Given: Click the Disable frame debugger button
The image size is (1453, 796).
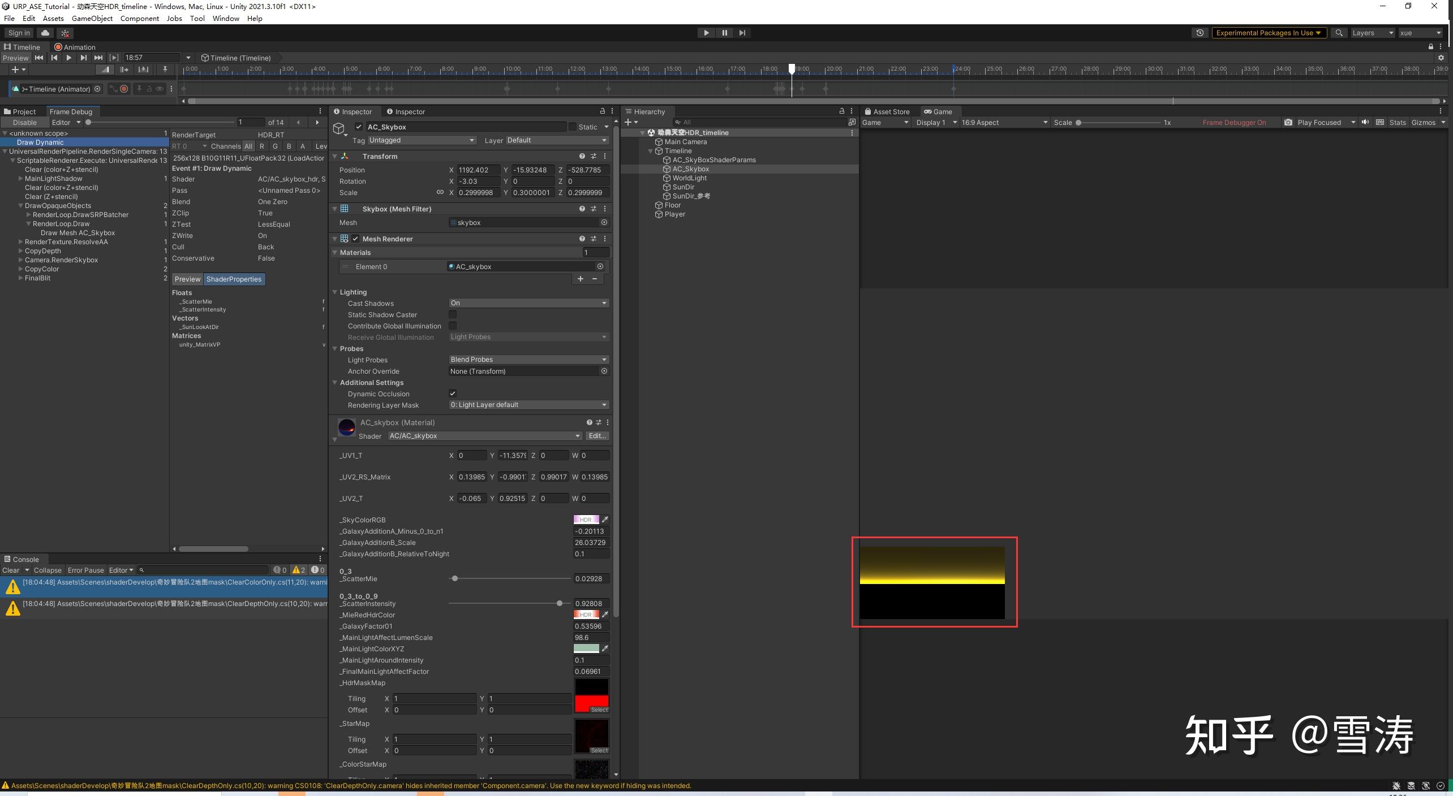Looking at the screenshot, I should (x=24, y=122).
